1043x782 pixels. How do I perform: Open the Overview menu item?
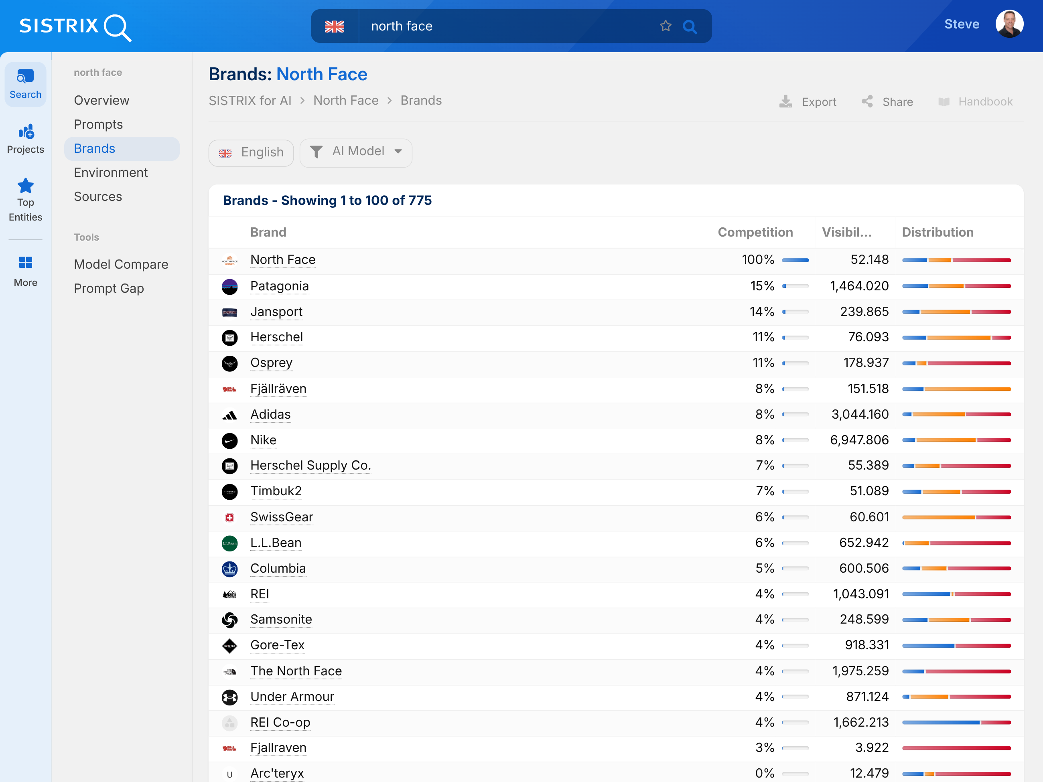tap(101, 100)
